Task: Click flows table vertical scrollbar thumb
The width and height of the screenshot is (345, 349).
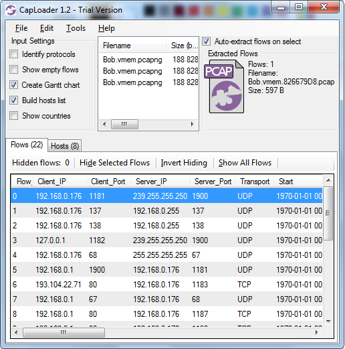Action: [328, 213]
